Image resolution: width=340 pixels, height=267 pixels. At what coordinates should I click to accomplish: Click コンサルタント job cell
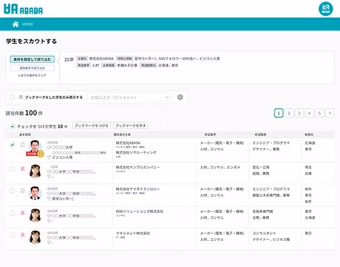click(264, 233)
